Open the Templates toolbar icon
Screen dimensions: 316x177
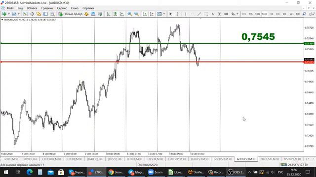159,14
